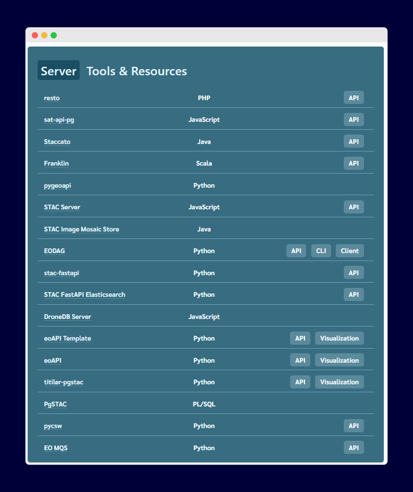Open the EODAG project link
413x492 pixels.
pyautogui.click(x=54, y=251)
